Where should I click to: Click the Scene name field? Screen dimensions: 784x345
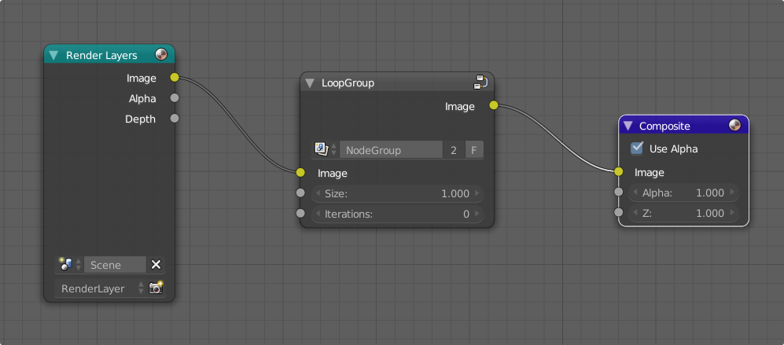click(x=115, y=265)
